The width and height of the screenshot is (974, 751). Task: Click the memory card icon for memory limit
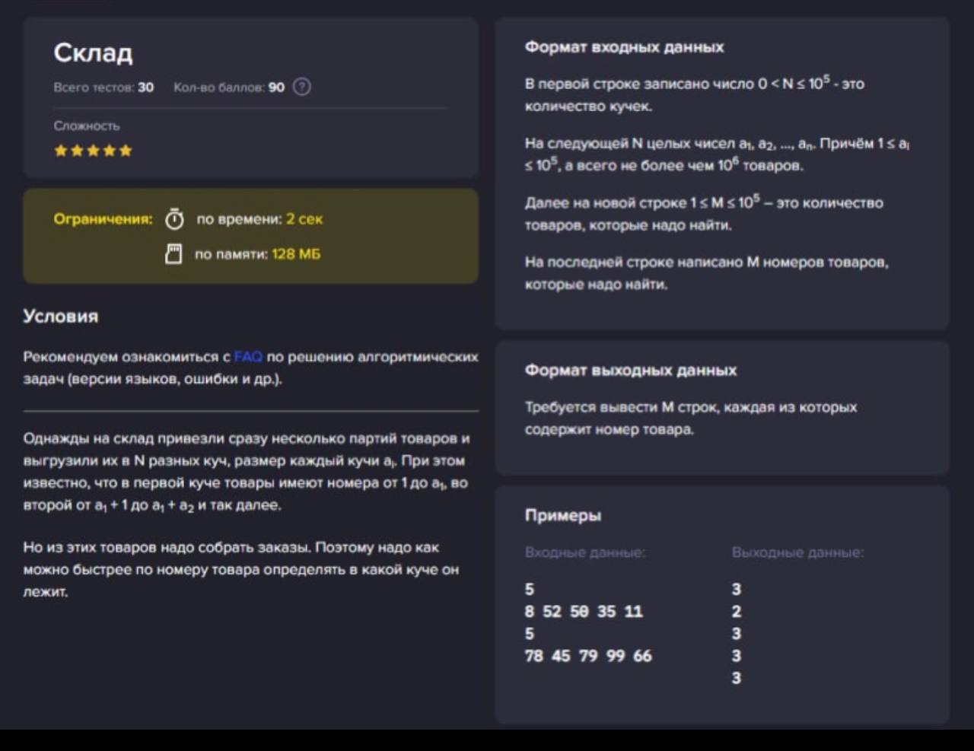[x=173, y=254]
